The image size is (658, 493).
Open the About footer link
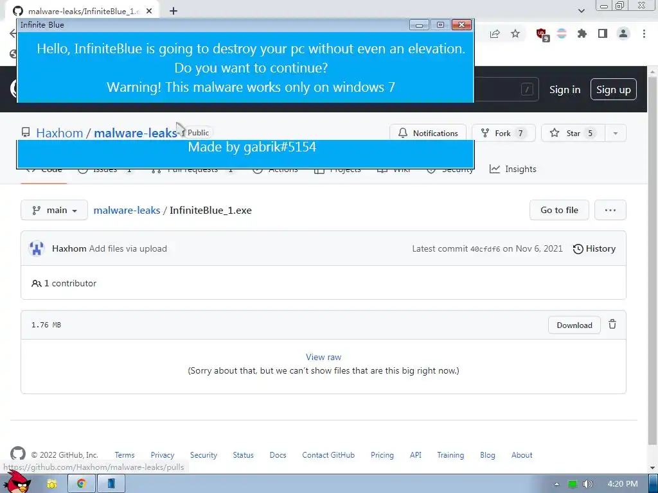[522, 455]
